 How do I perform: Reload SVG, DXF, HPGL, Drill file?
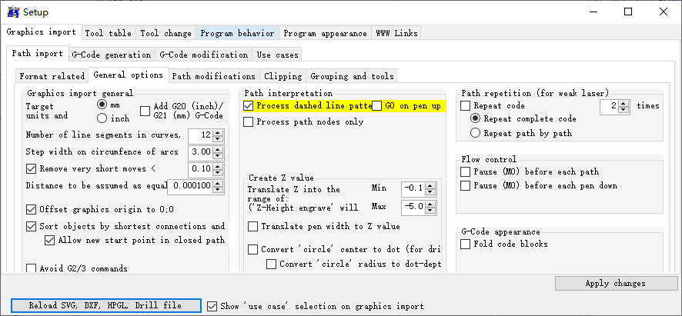pyautogui.click(x=105, y=305)
